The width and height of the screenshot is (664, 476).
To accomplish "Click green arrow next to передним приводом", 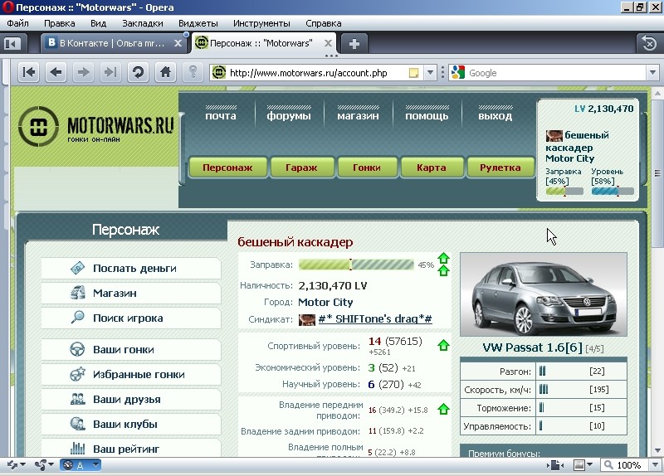I will 443,409.
